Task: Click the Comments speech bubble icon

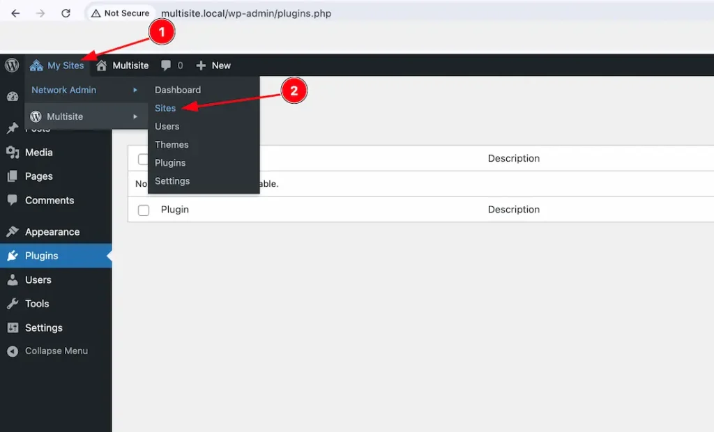Action: click(14, 200)
